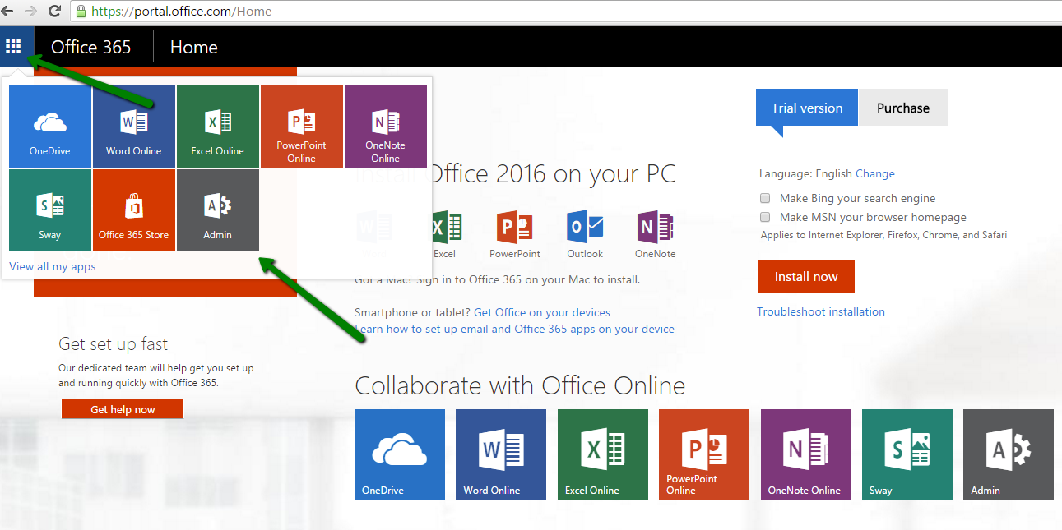Open Office 365 Store tile

pos(134,210)
